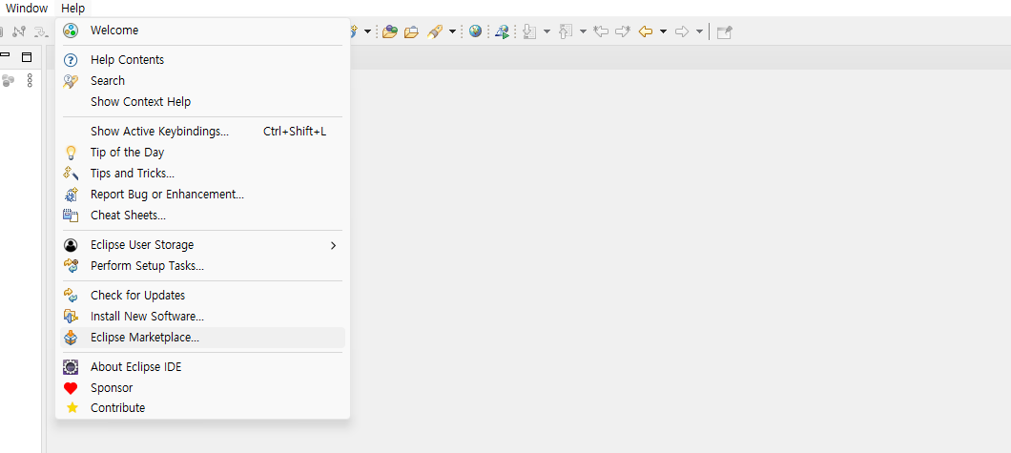The height and width of the screenshot is (453, 1011).
Task: Click the gray Forward arrow icon
Action: (682, 31)
